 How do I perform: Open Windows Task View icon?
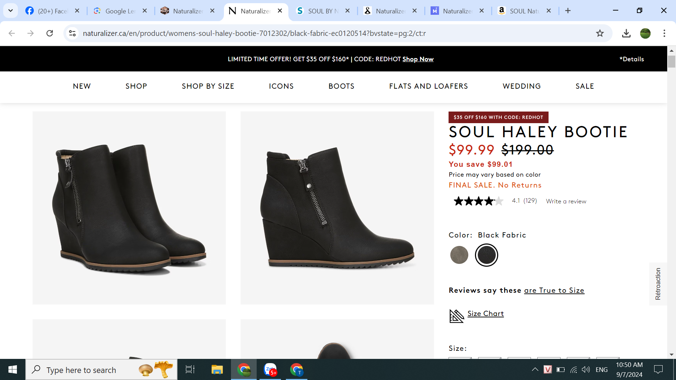pyautogui.click(x=190, y=370)
